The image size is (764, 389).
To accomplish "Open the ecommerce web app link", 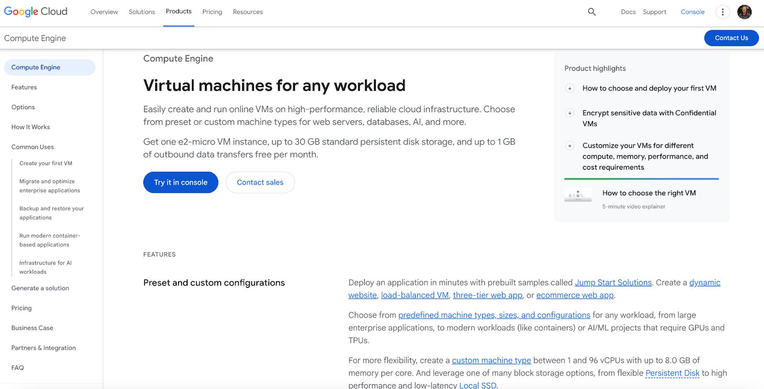I will [x=575, y=295].
